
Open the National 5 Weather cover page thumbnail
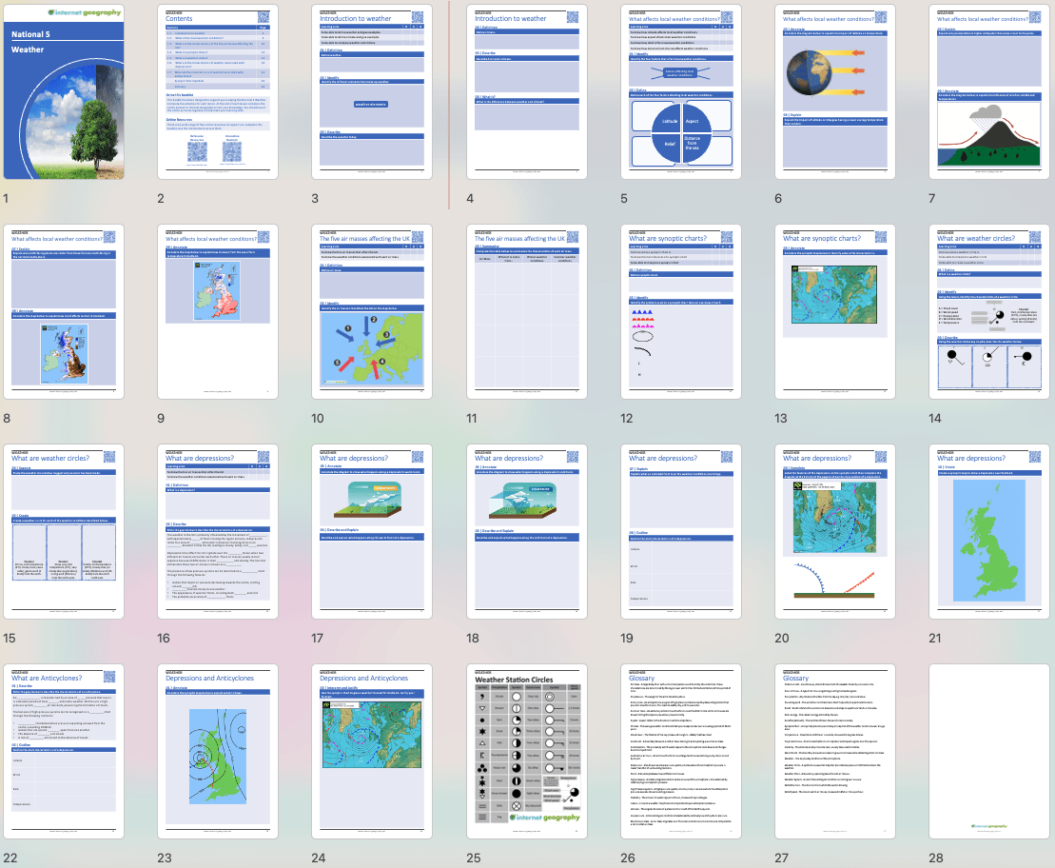tap(63, 91)
